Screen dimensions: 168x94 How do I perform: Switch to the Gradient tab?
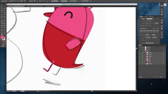[x=146, y=16]
